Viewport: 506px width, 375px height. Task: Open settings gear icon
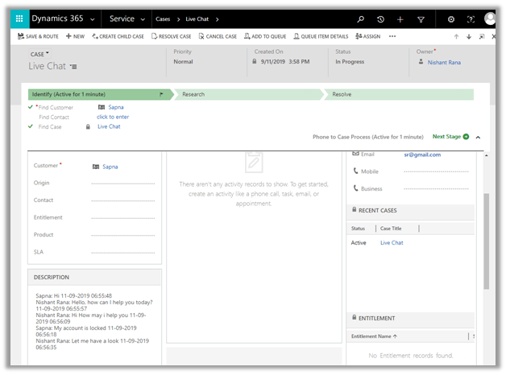click(450, 19)
